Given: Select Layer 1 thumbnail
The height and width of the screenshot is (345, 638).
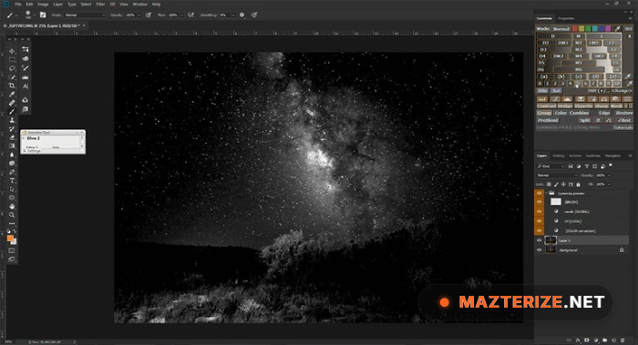Looking at the screenshot, I should point(551,240).
